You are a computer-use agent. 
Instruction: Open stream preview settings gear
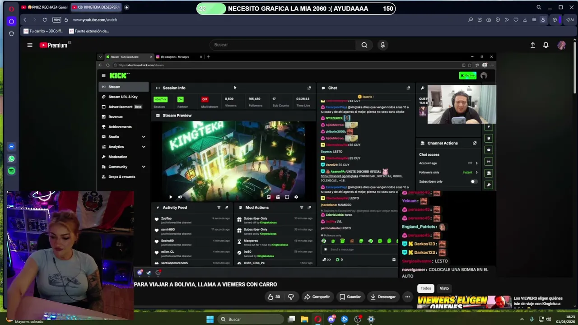296,197
